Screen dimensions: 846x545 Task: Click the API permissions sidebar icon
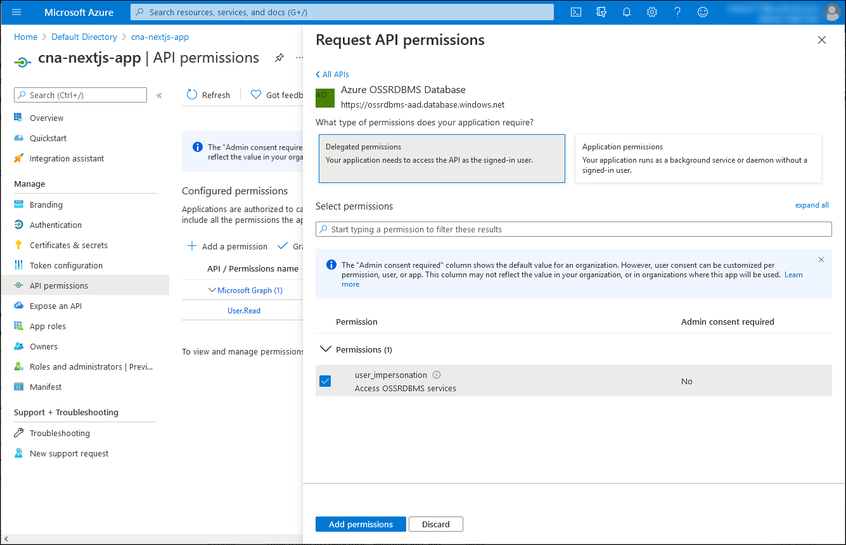18,285
